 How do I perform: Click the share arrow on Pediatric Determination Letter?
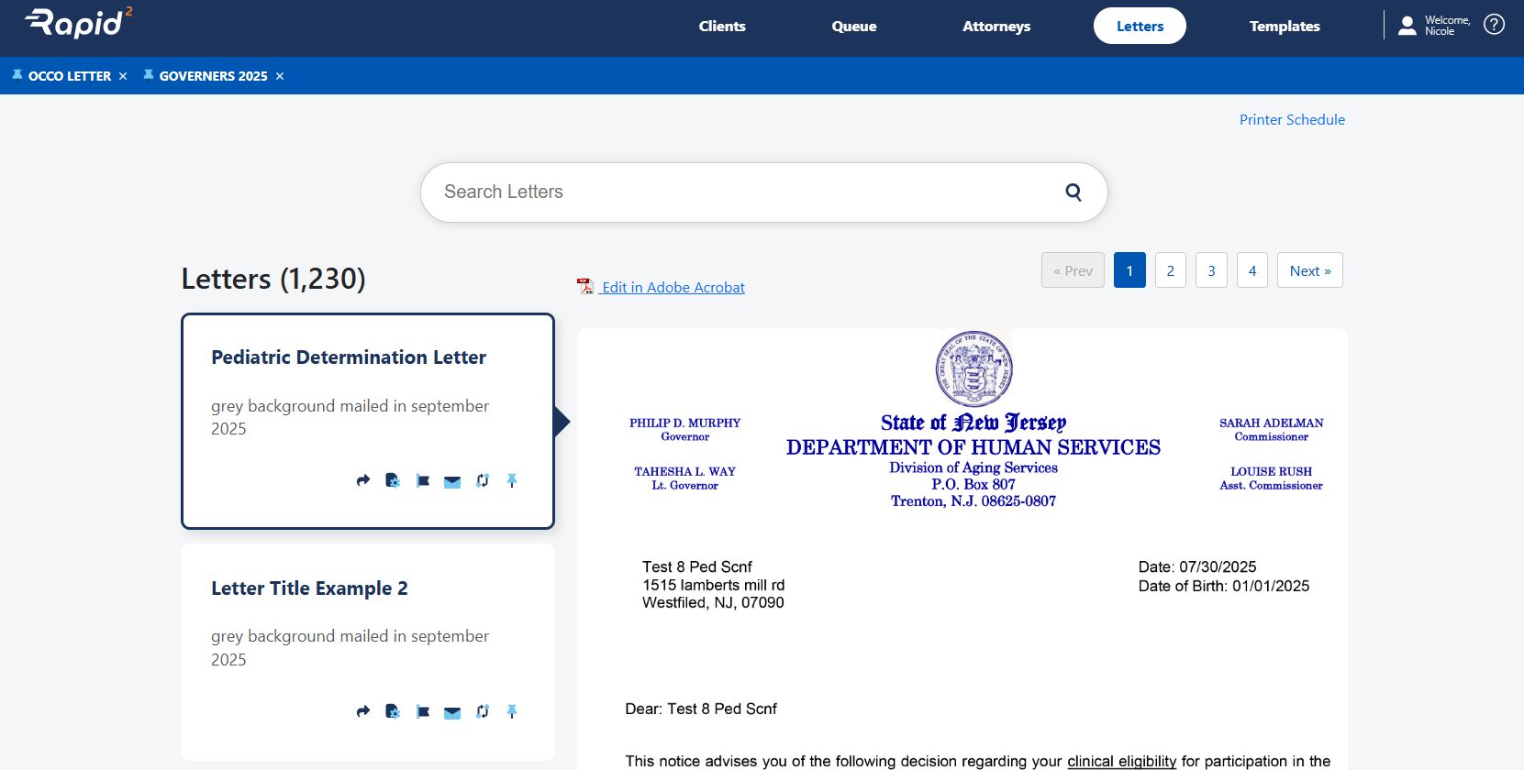tap(363, 480)
